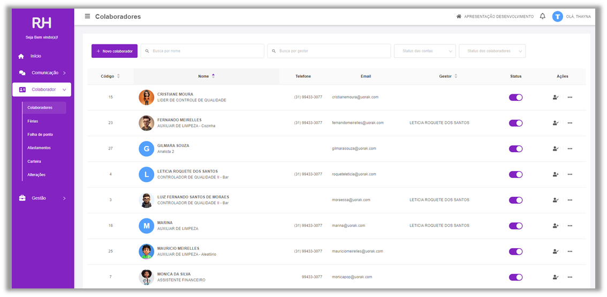Click user icon for Luiz Fernando Santos
Screen dimensions: 607x297
pos(556,200)
